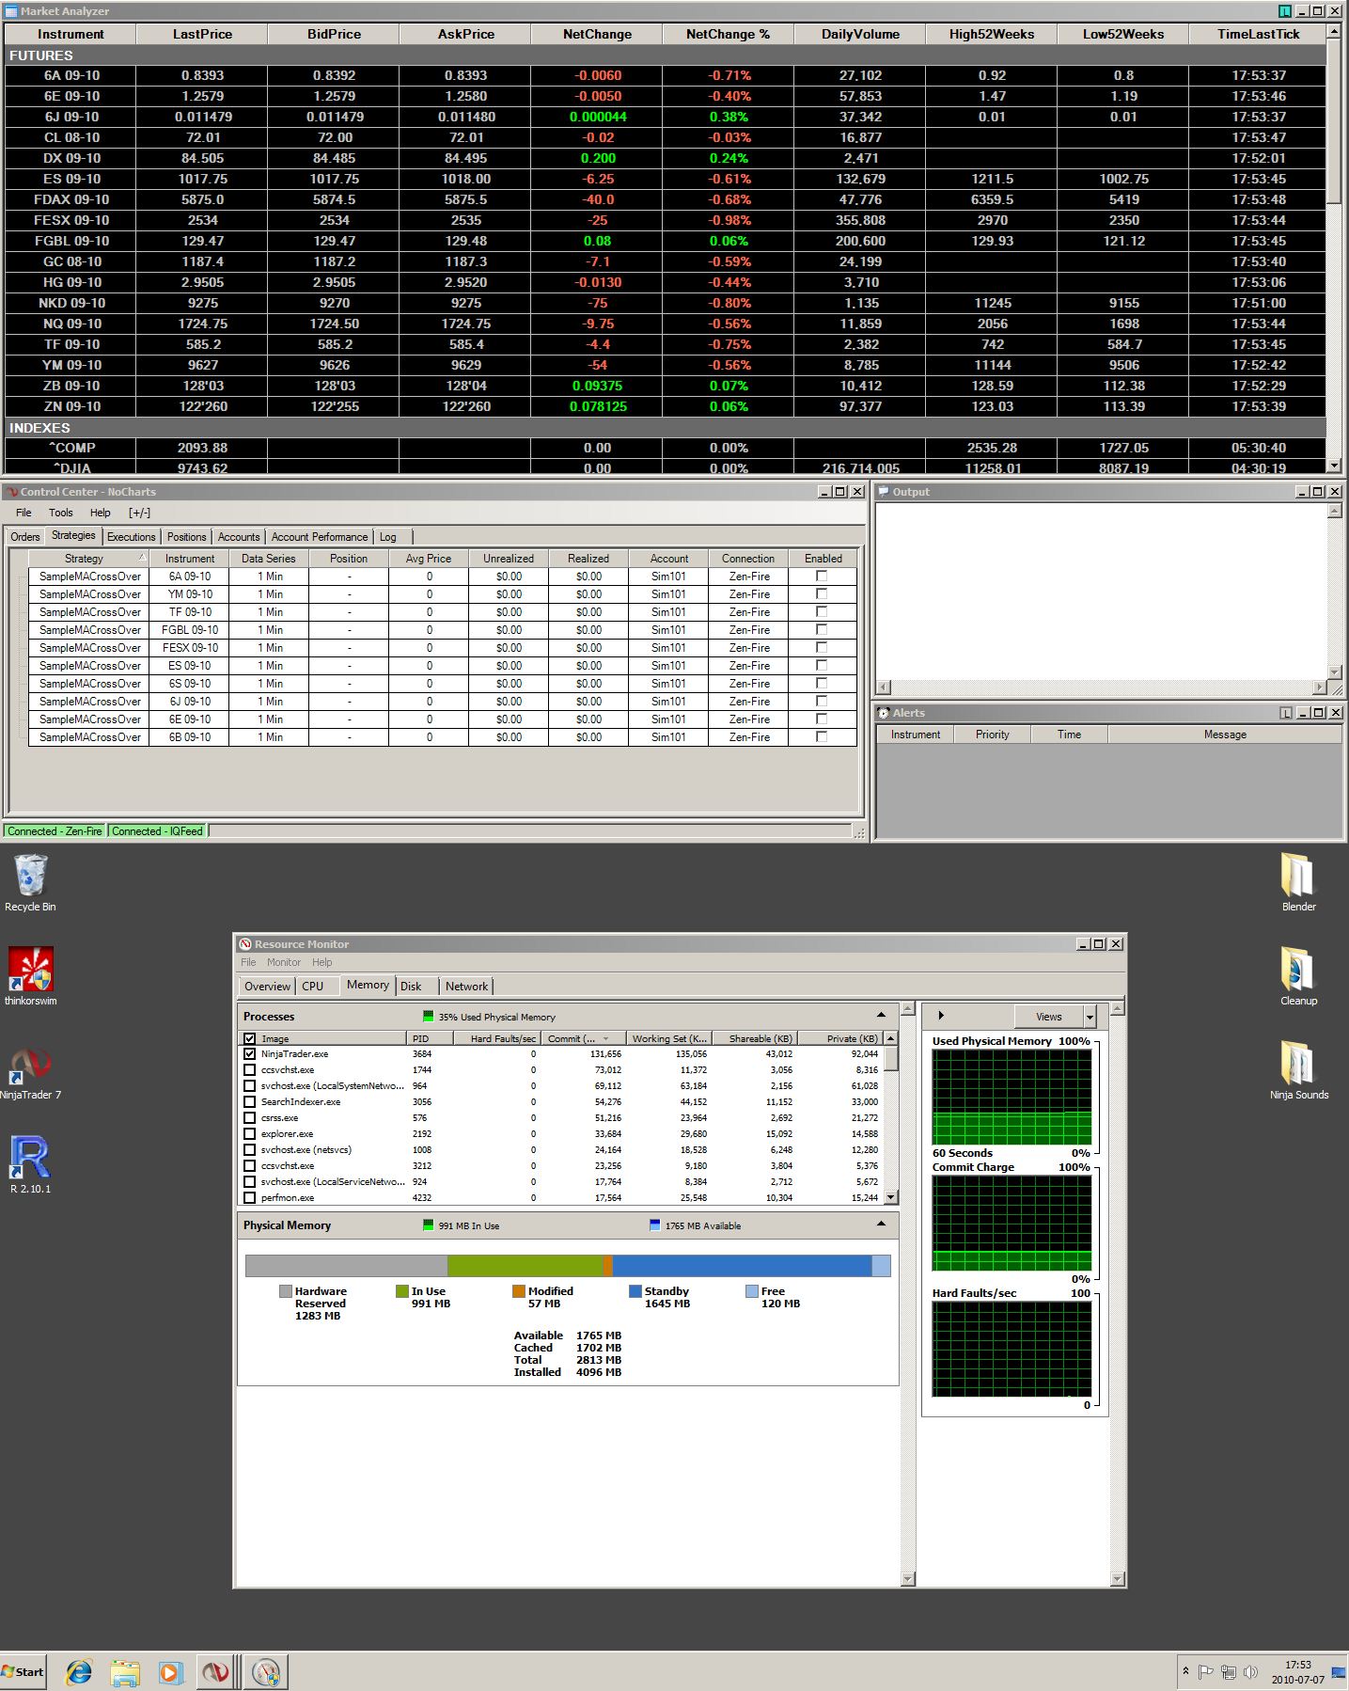The width and height of the screenshot is (1349, 1691).
Task: Open the Views dropdown arrow in Resource Monitor
Action: point(1090,1017)
